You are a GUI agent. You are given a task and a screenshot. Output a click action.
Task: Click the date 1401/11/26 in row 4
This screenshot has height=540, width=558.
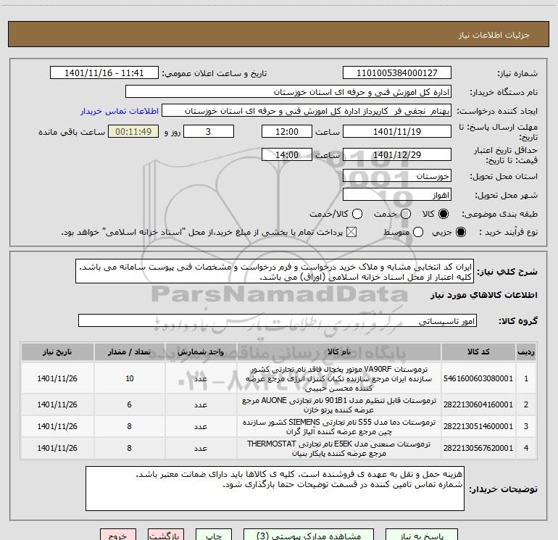click(x=57, y=448)
